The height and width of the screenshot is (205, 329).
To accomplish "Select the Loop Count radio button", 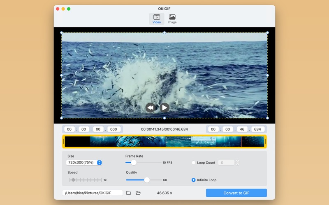I will point(194,163).
